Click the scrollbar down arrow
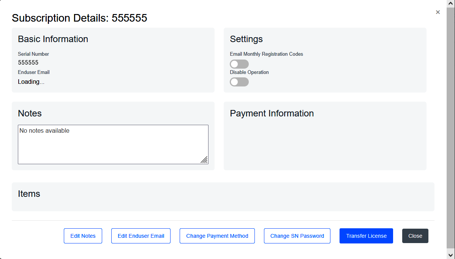Viewport: 455px width, 259px height. click(x=451, y=256)
